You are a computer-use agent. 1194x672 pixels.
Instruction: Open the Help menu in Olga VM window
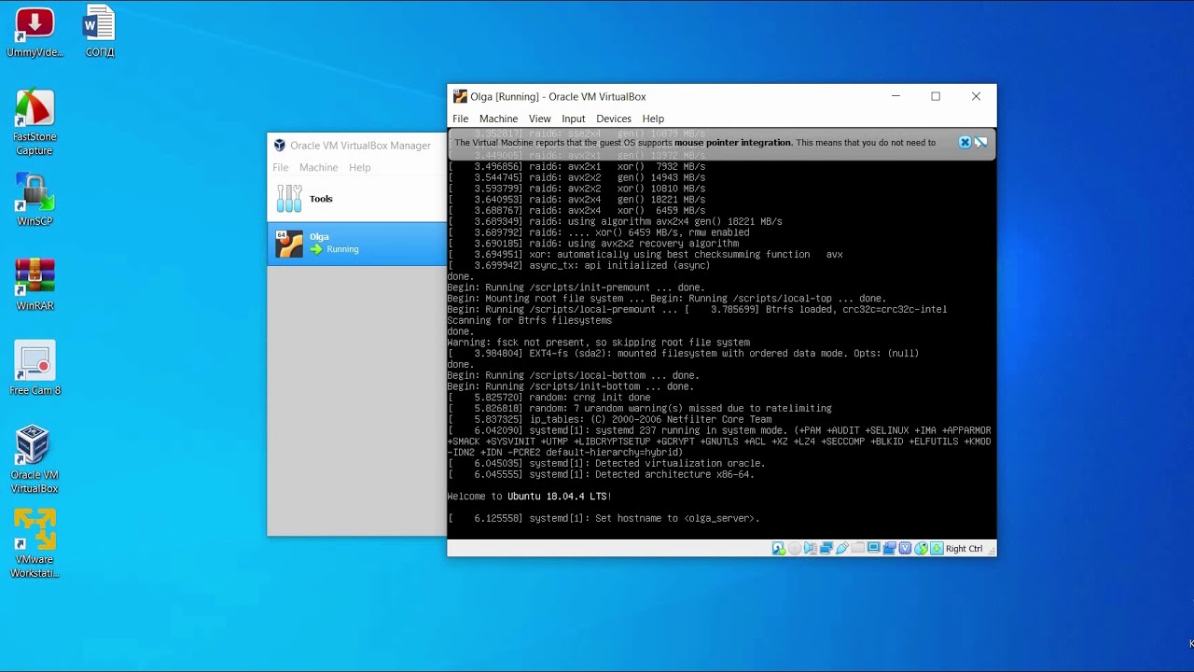tap(653, 119)
